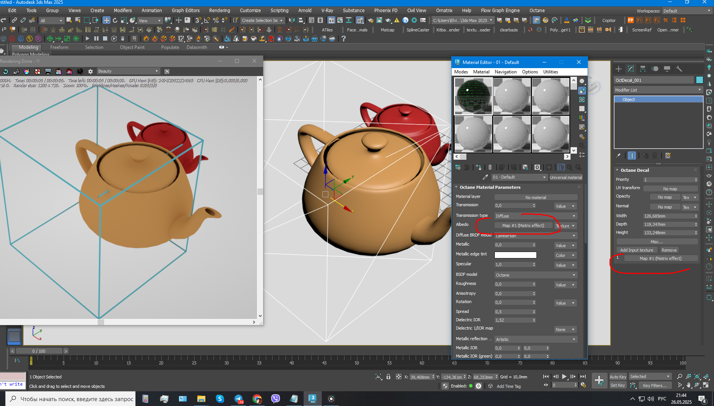Click the trash icon in Material Editor toolbar

pyautogui.click(x=490, y=167)
